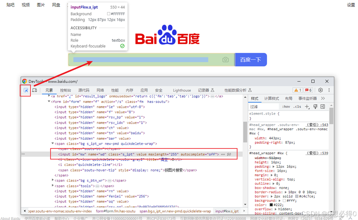Click the camera image-search icon

(x=225, y=60)
